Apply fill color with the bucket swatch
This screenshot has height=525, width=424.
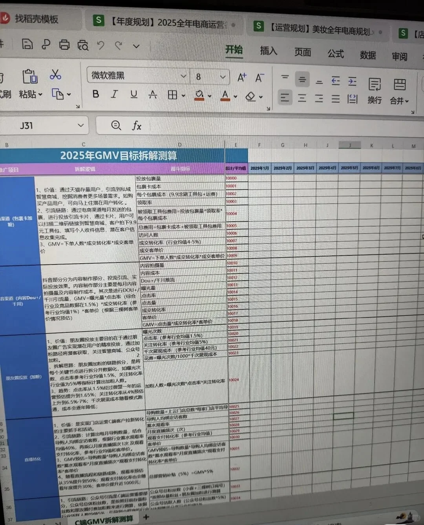point(199,95)
